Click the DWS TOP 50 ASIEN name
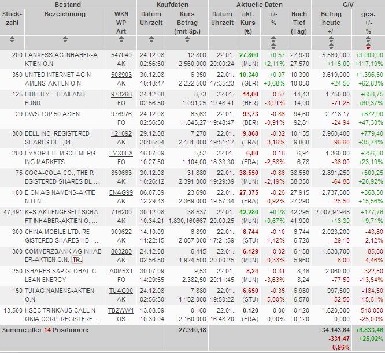The image size is (385, 353). pos(52,114)
